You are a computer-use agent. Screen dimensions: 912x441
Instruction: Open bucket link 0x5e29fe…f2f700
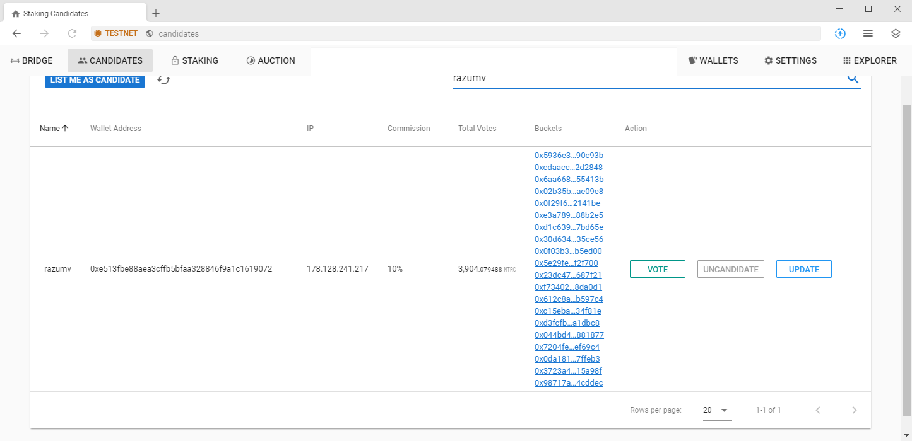566,263
